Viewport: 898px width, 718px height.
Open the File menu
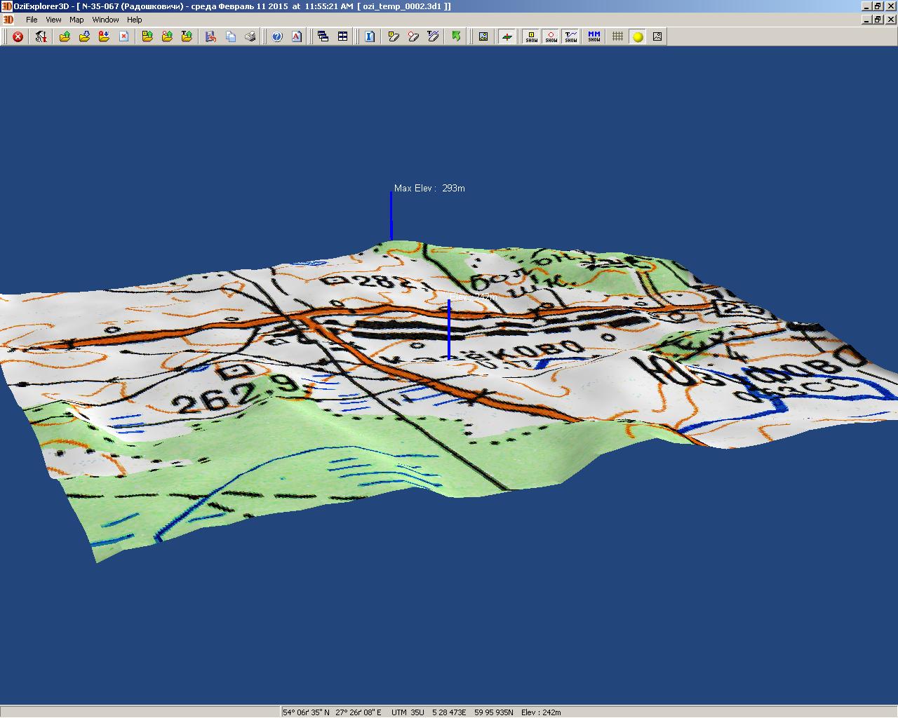click(x=32, y=20)
